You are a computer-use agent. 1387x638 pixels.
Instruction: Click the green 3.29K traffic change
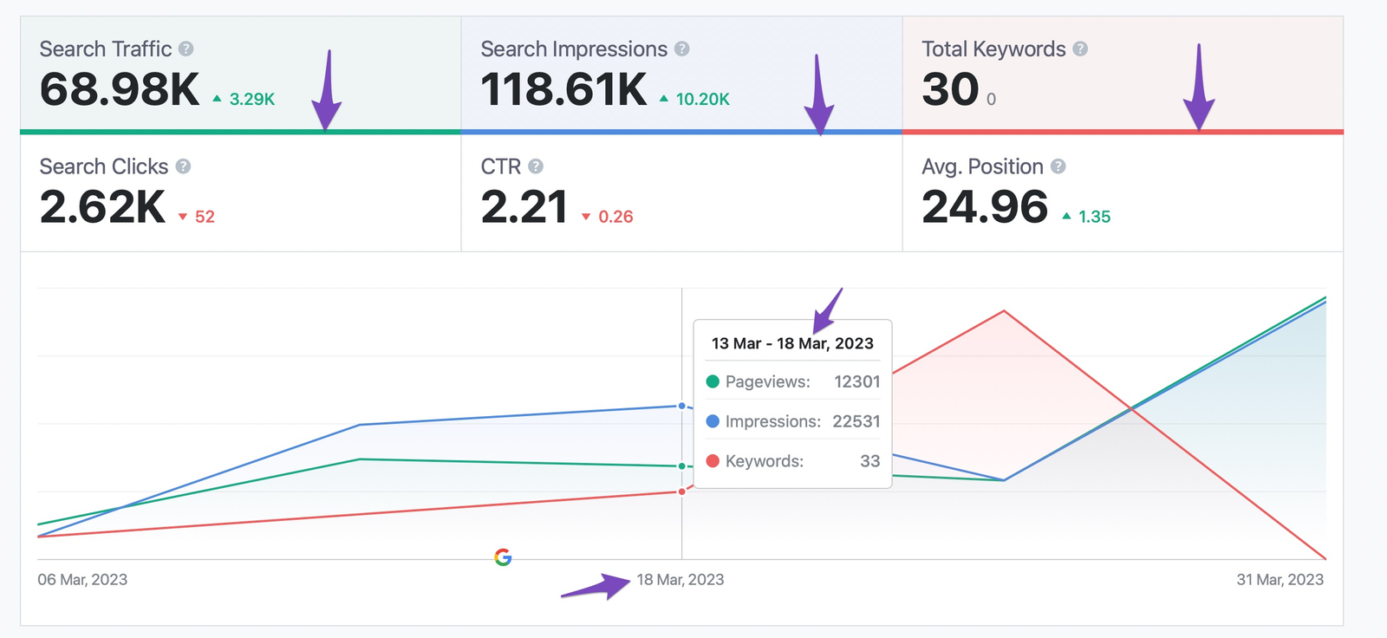pyautogui.click(x=244, y=100)
